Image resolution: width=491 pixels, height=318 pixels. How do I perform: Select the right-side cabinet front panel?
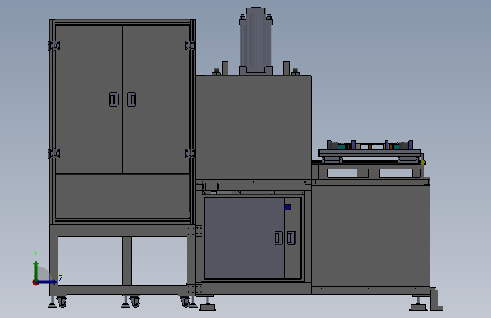371,235
